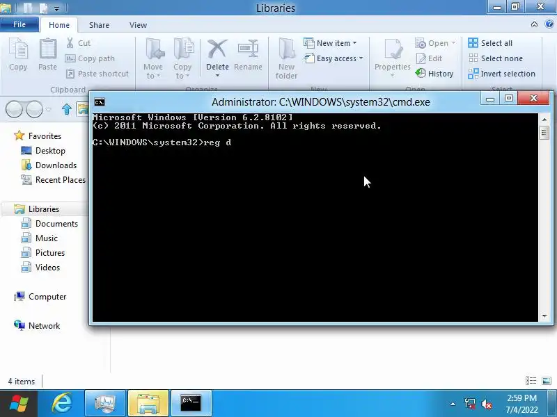Click the muted volume tray icon

pos(486,404)
